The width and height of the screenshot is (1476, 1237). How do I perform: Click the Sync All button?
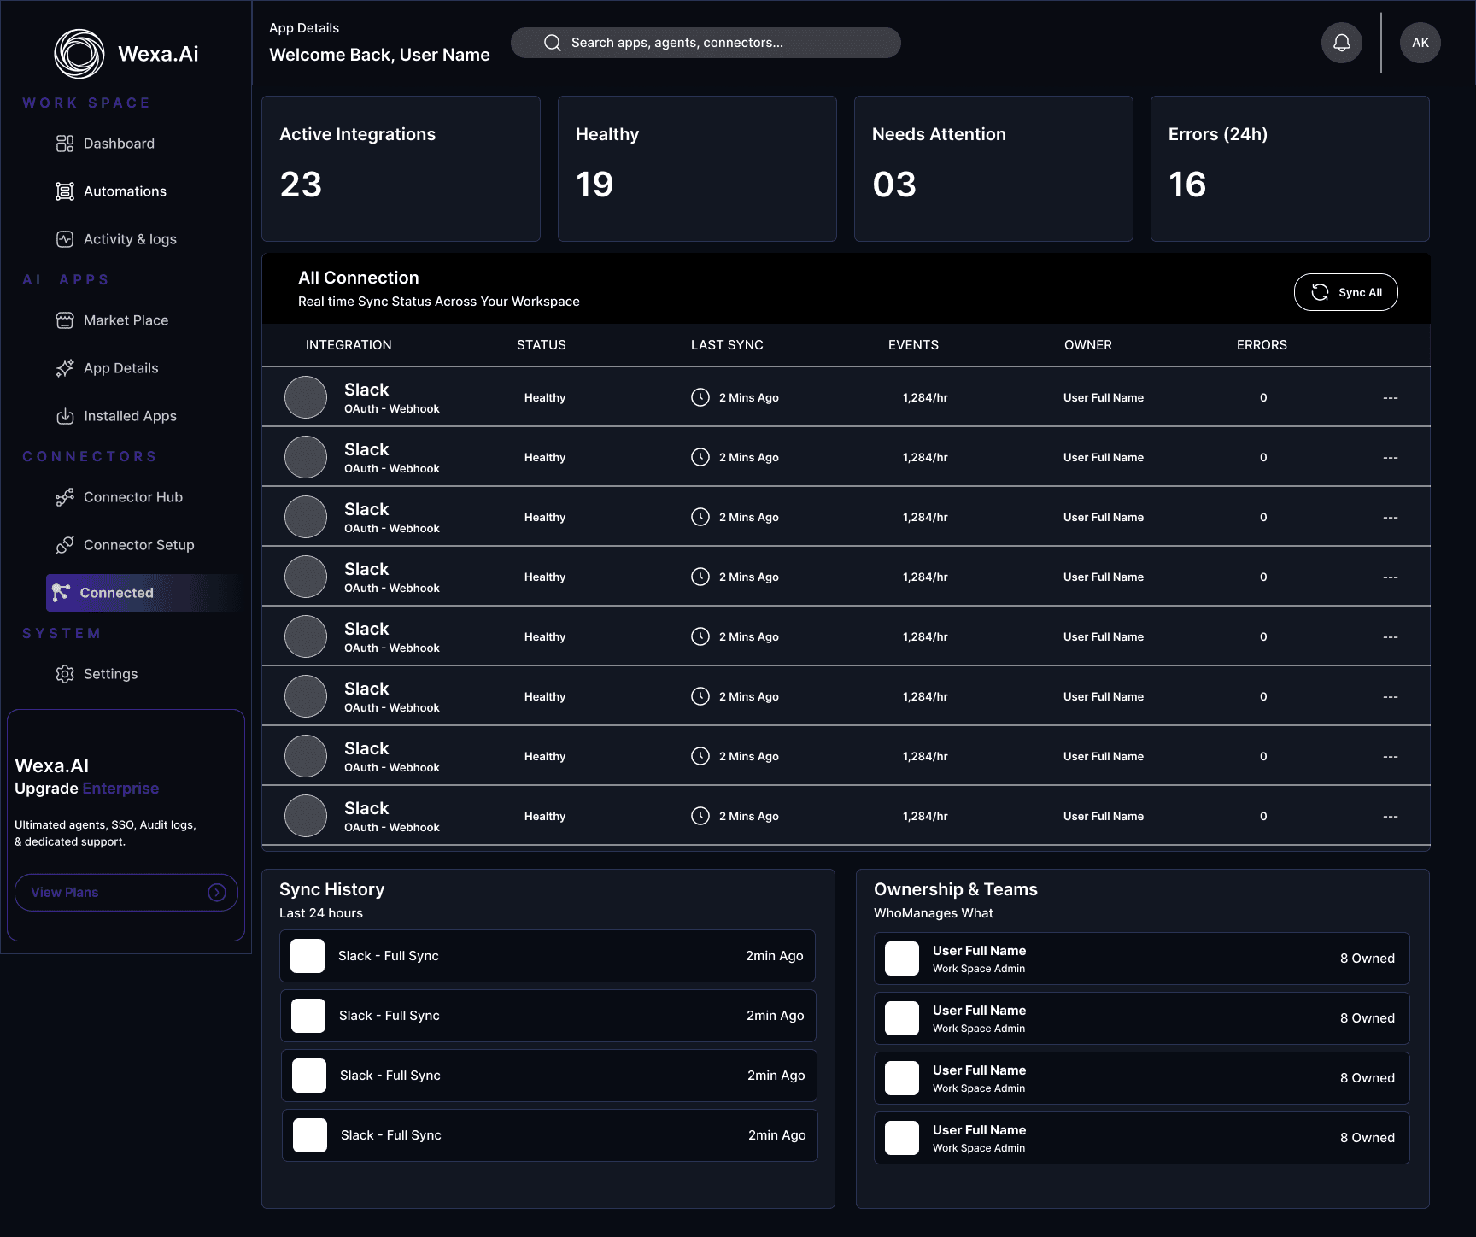(1346, 292)
